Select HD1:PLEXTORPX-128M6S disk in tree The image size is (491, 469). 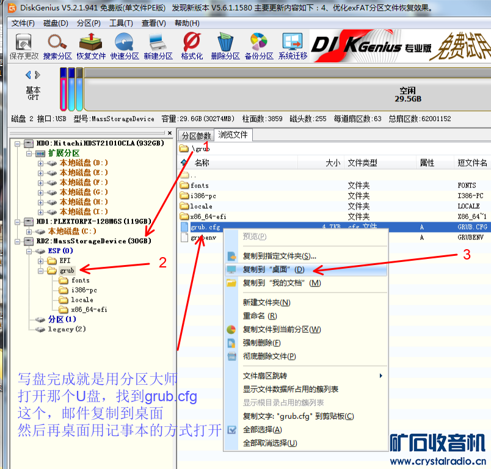click(x=94, y=221)
